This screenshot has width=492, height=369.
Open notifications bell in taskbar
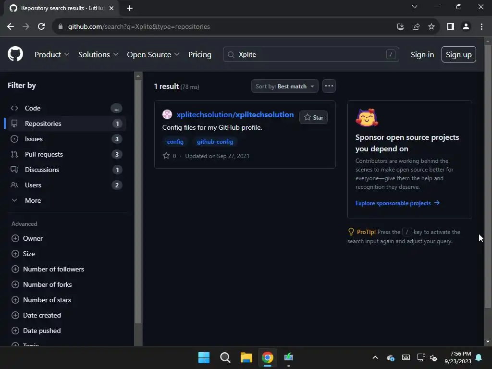point(479,357)
